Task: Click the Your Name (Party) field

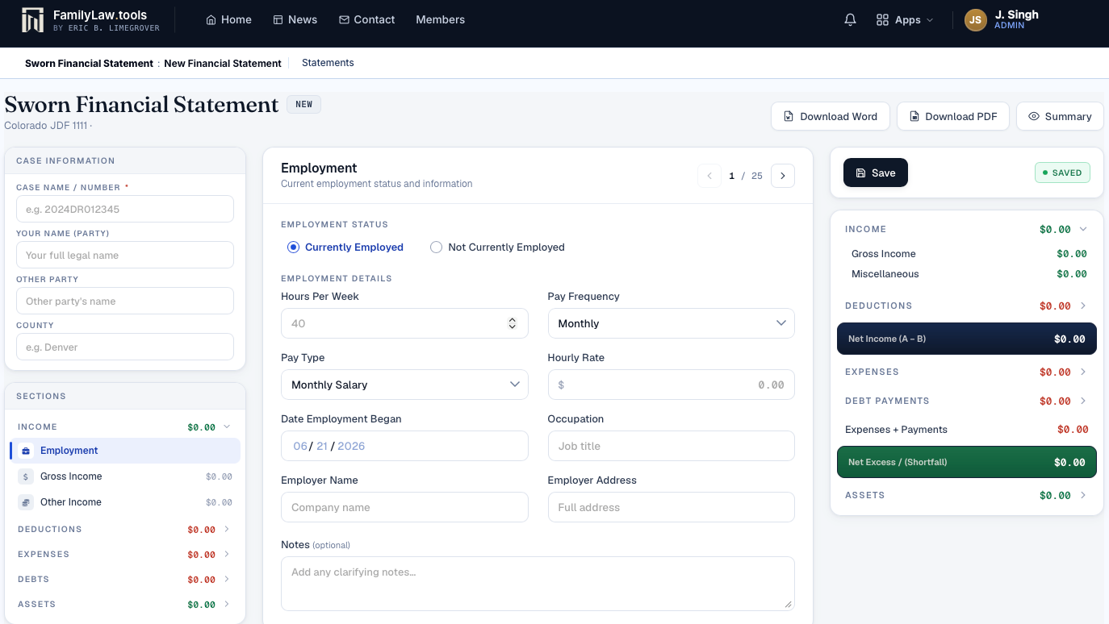Action: [x=125, y=255]
